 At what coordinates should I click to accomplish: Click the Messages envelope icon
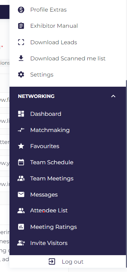(x=21, y=195)
